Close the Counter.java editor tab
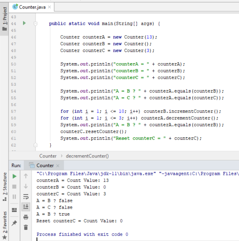 (50, 7)
